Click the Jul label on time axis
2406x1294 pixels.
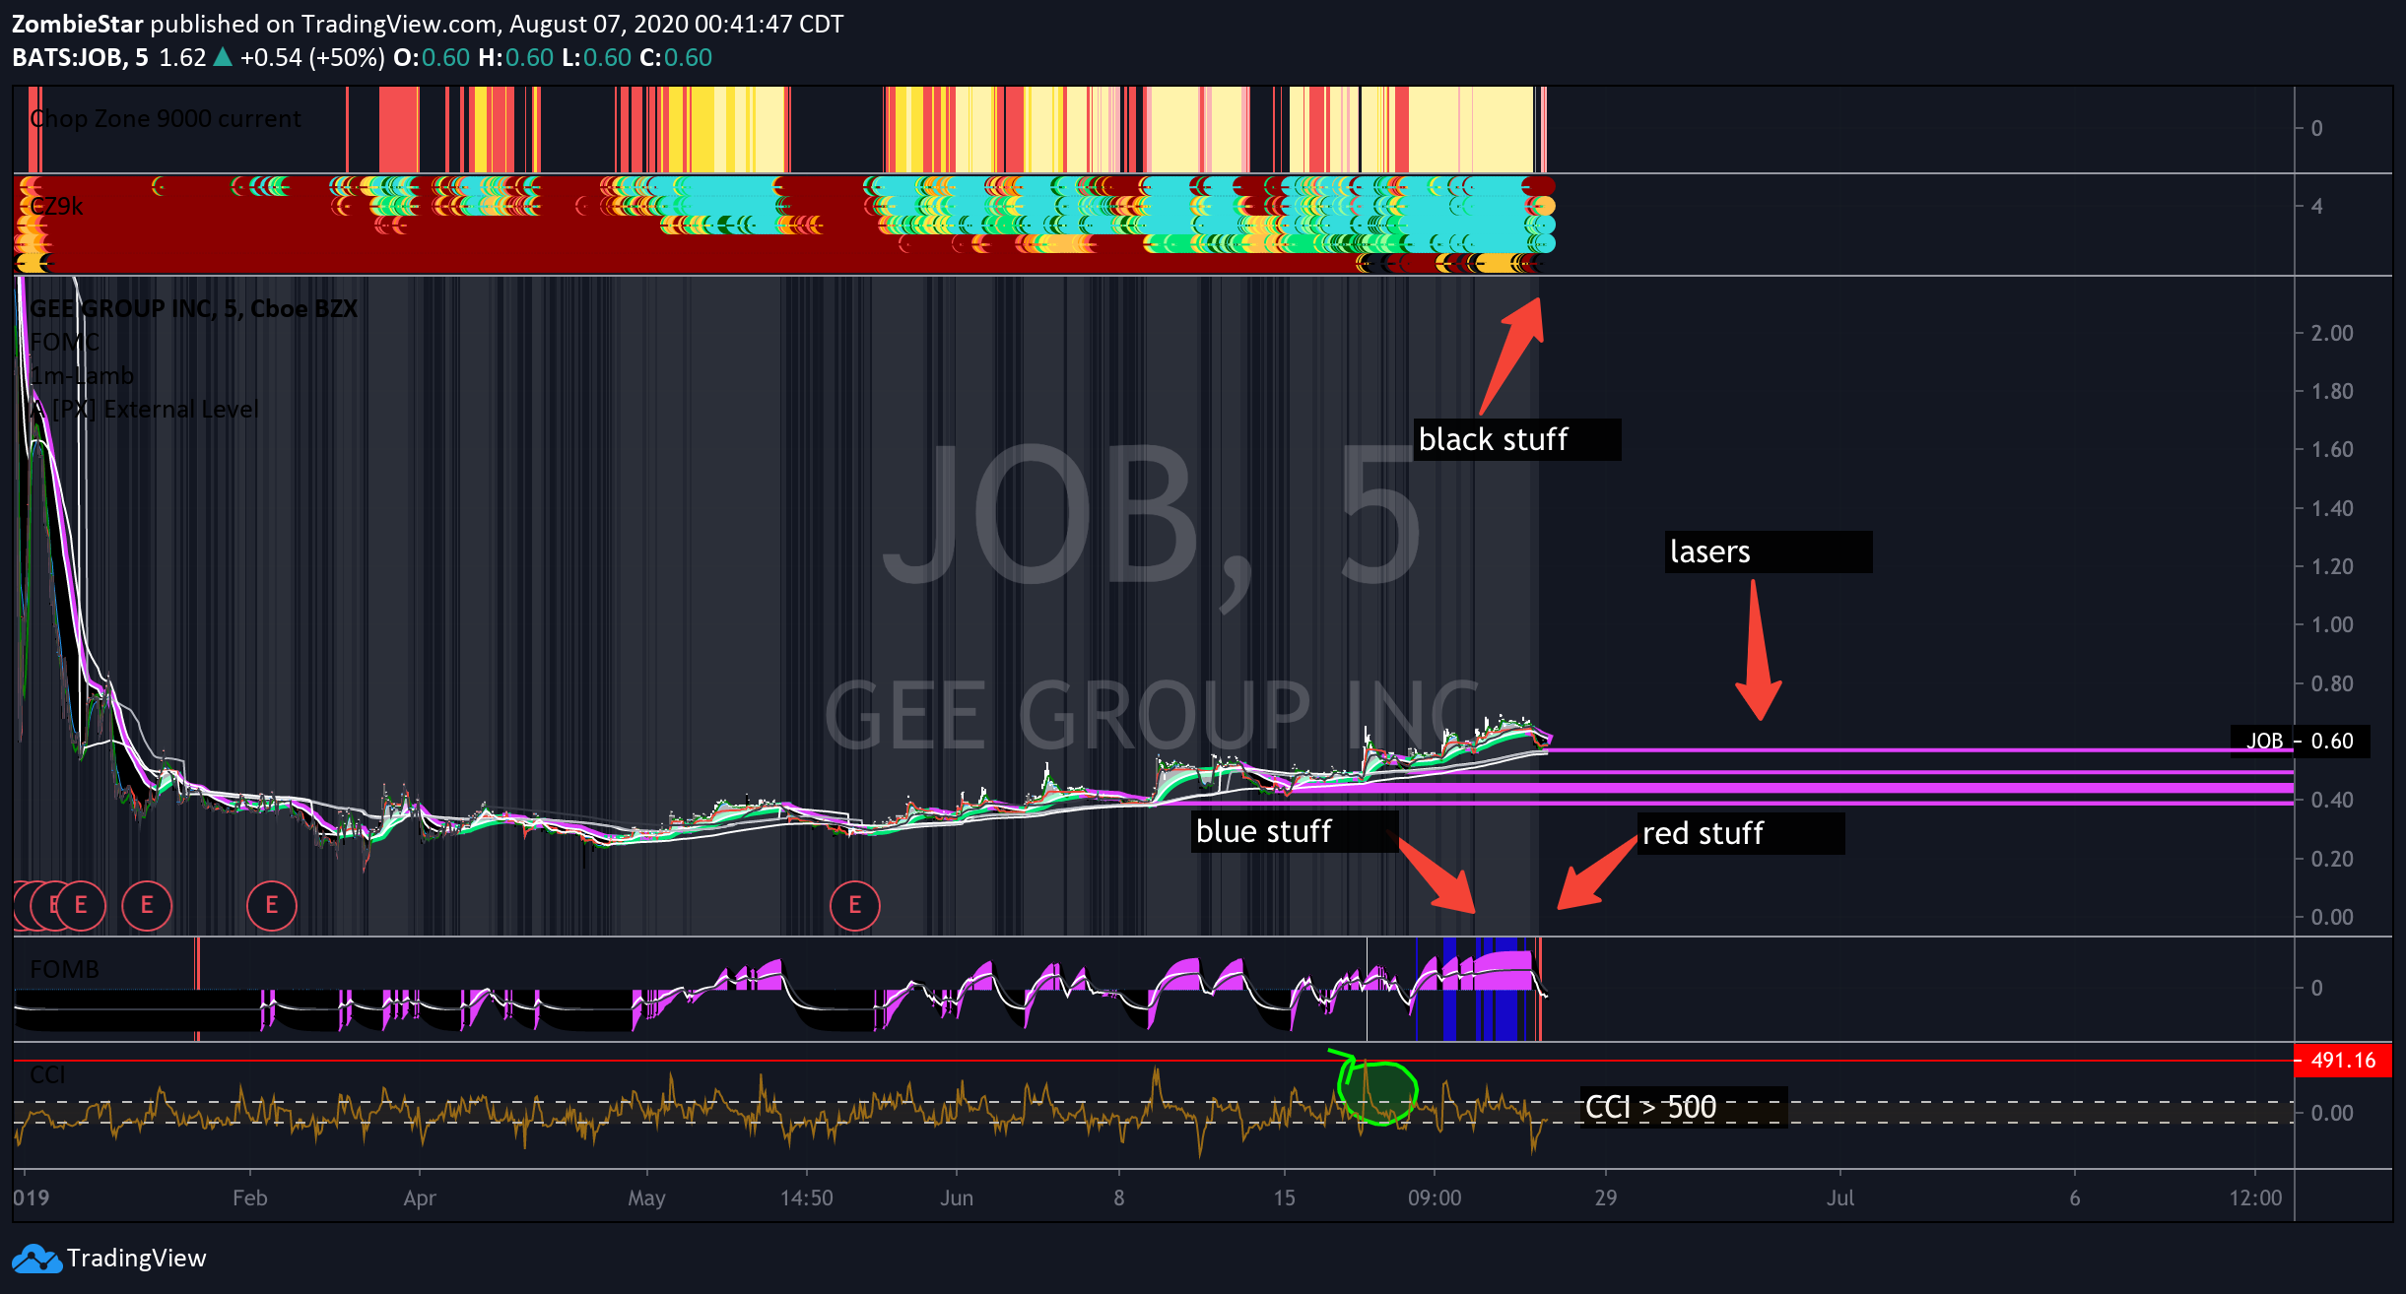(1840, 1197)
